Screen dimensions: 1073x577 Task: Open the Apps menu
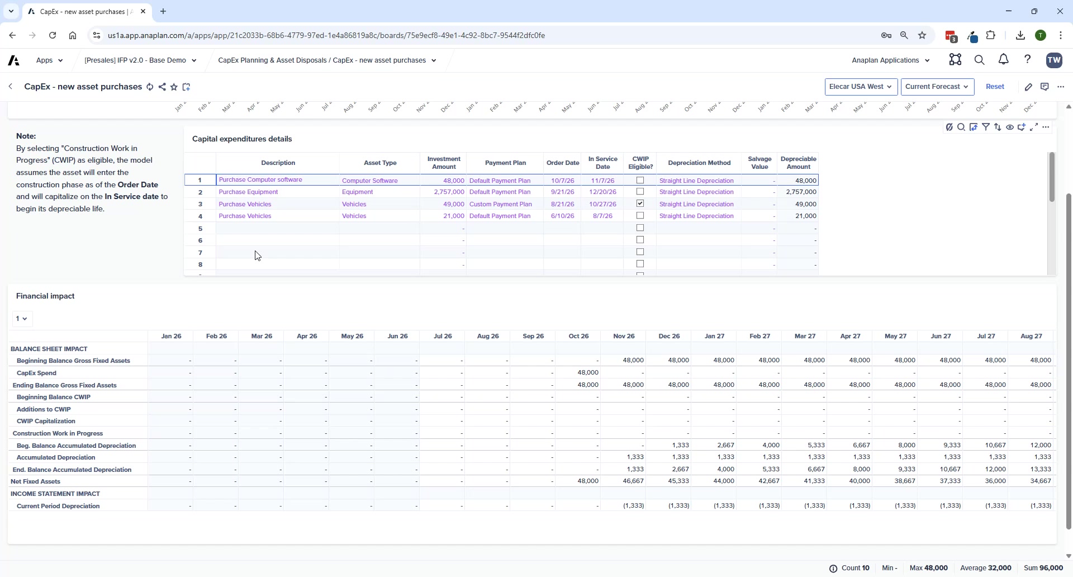click(49, 60)
